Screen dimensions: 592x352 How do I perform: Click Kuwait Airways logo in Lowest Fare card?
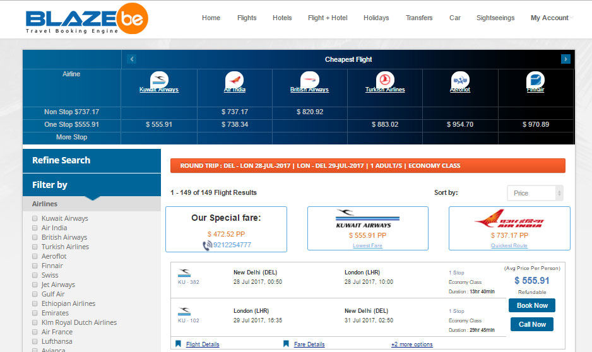click(x=367, y=219)
